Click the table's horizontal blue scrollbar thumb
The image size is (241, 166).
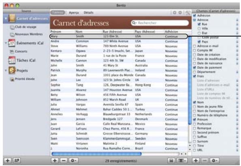click(x=96, y=154)
